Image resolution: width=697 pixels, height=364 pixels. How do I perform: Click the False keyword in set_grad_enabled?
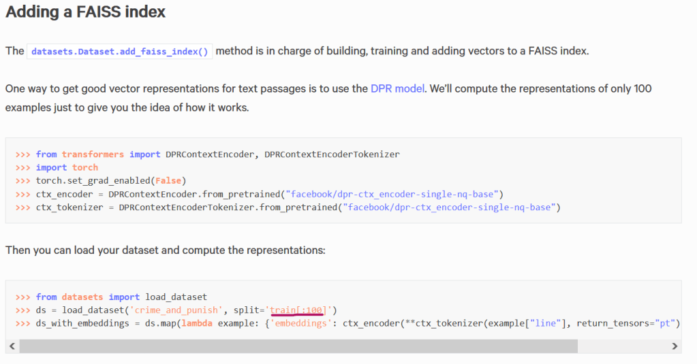[168, 180]
